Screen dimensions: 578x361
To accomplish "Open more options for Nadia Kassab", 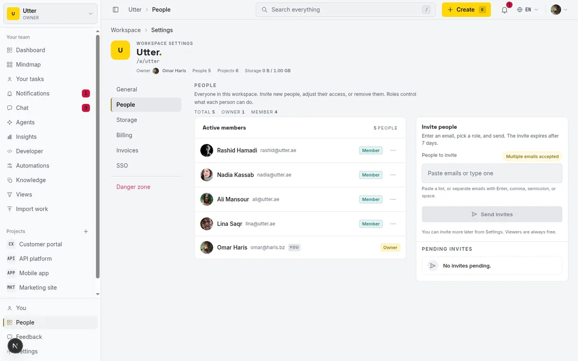I will coord(393,175).
